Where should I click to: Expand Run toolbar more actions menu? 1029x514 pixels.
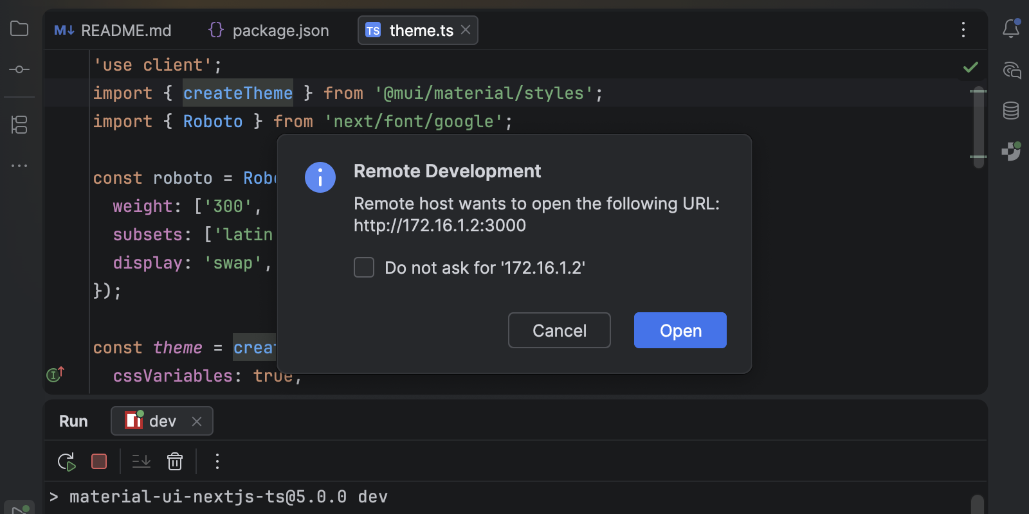(217, 461)
